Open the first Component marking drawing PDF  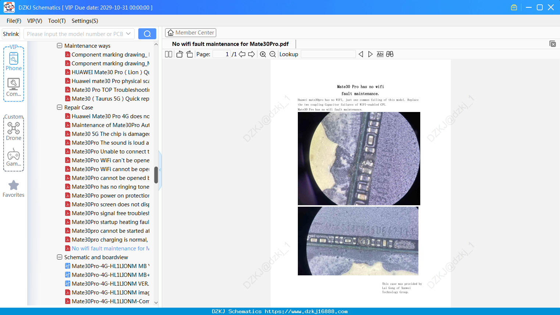coord(107,55)
